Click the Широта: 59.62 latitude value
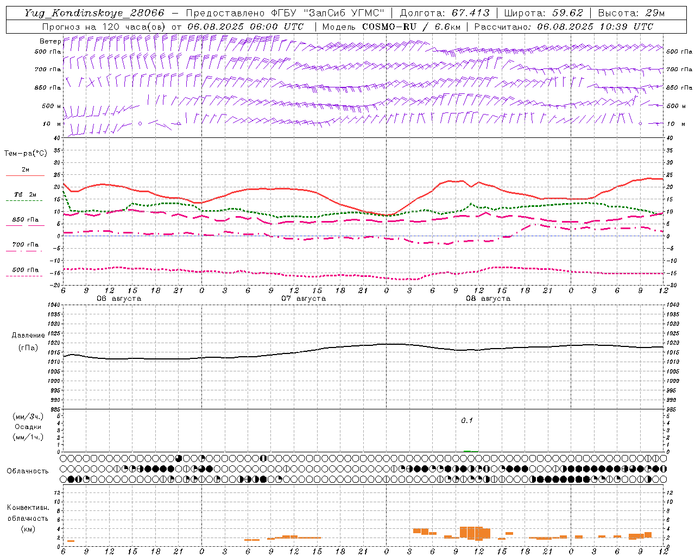 click(x=544, y=13)
